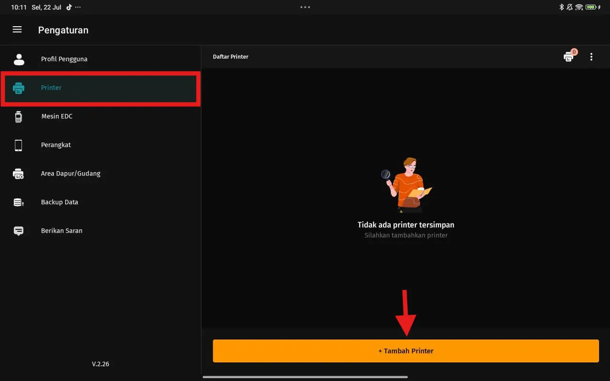
Task: Tap the three dots at the top center
Action: (305, 7)
